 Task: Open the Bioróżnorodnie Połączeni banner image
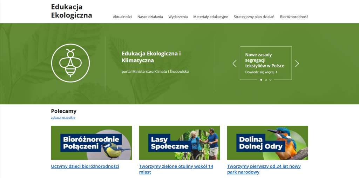pyautogui.click(x=92, y=143)
